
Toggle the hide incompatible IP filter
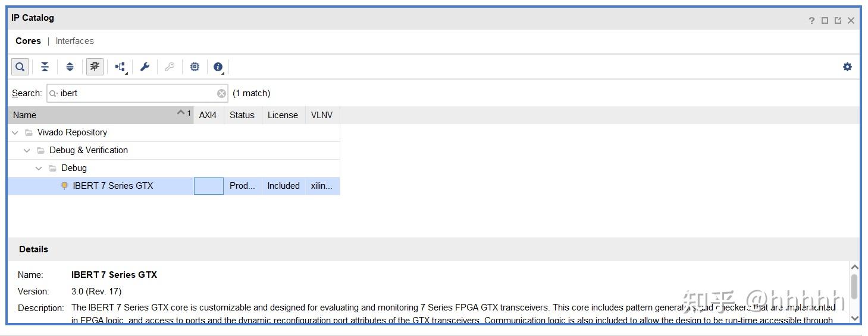point(95,67)
